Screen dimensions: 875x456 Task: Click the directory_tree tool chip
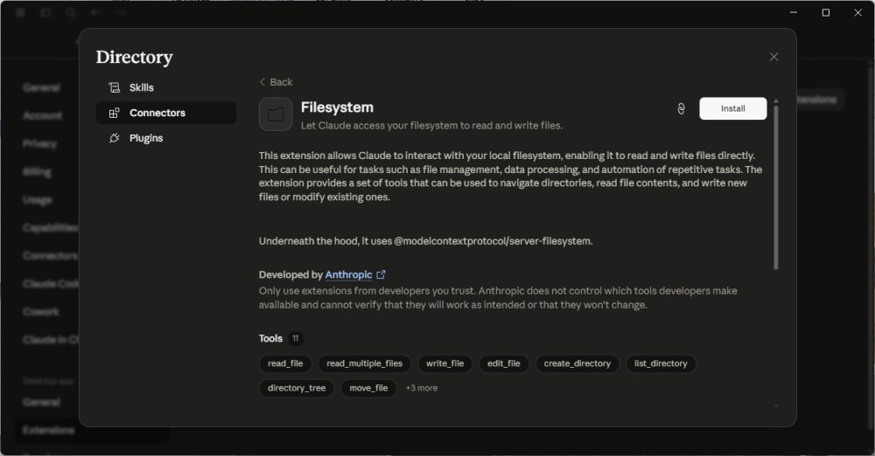[297, 388]
